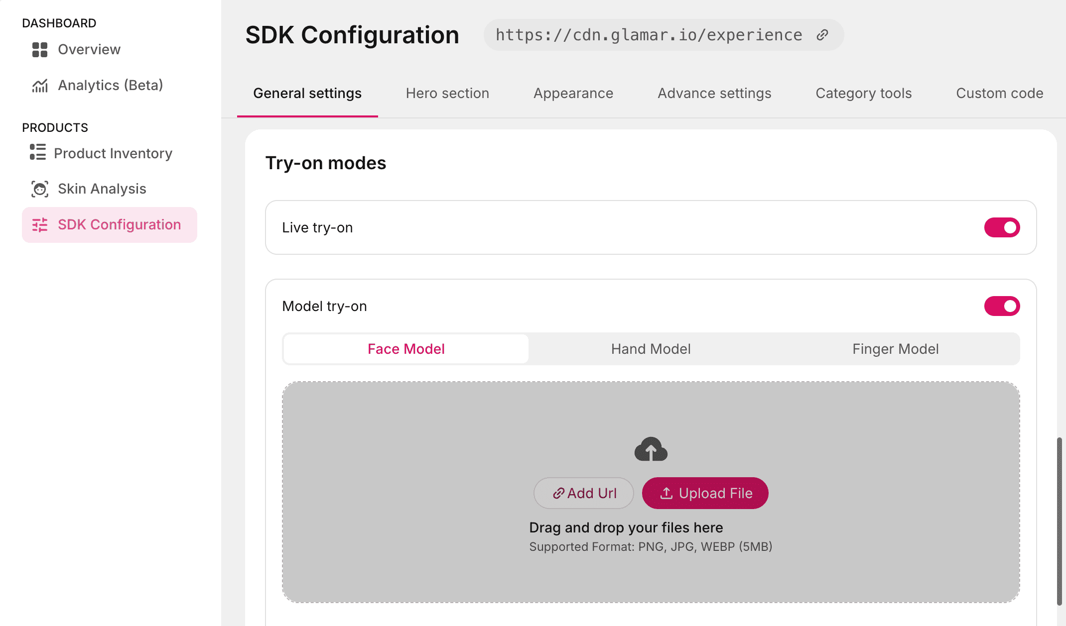1066x626 pixels.
Task: Disable the Live try-on toggle
Action: [1002, 227]
